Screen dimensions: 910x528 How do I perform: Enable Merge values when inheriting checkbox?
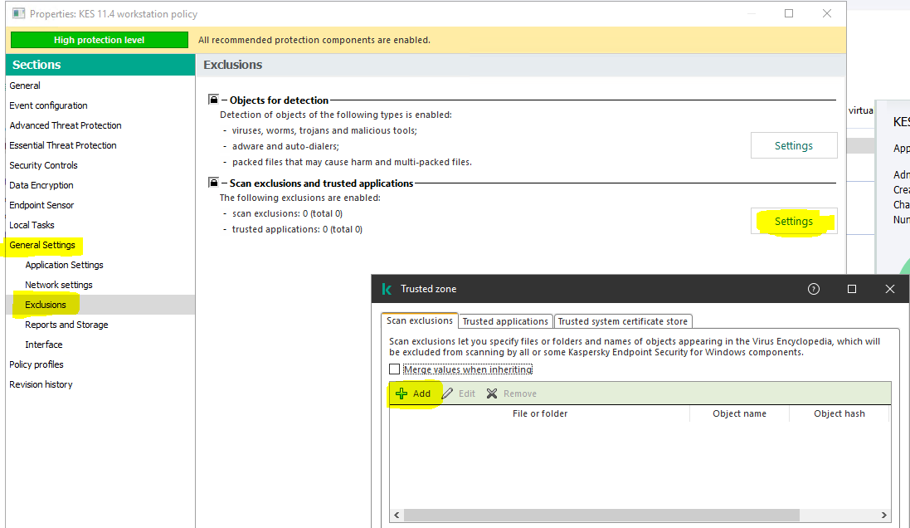(395, 369)
